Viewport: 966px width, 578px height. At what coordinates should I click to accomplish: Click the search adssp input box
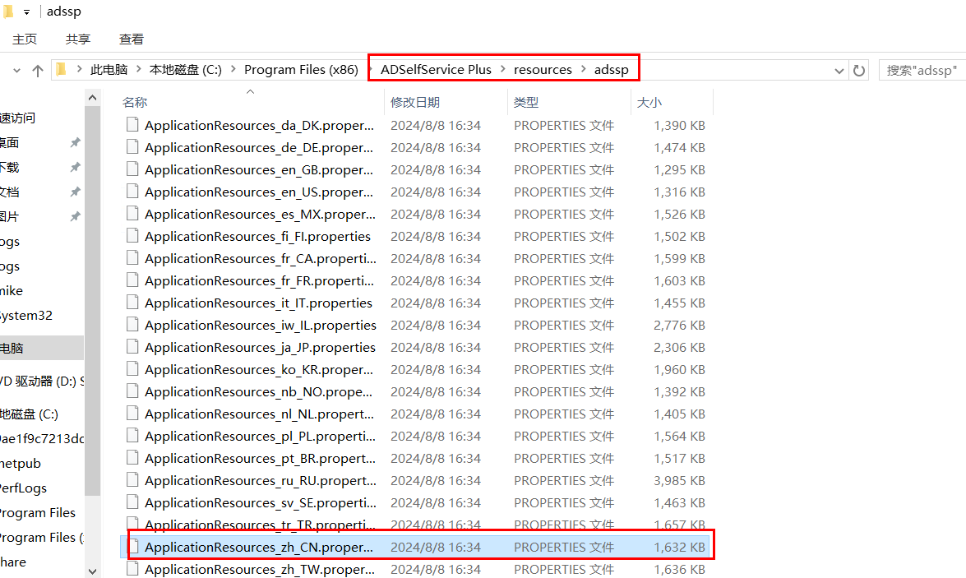tap(922, 70)
